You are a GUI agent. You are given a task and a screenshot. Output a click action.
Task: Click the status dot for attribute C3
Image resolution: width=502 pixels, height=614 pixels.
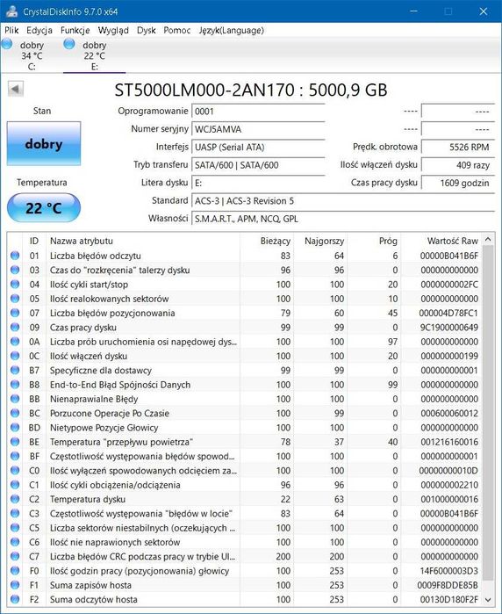[15, 513]
